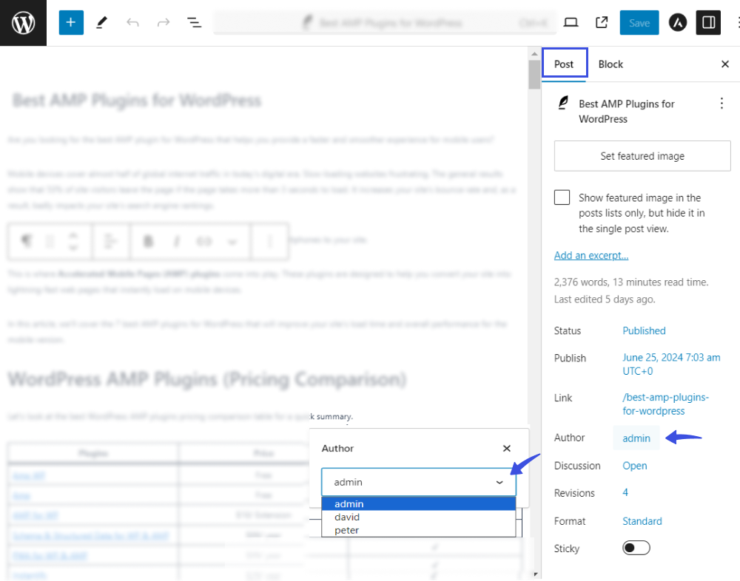This screenshot has height=581, width=740.
Task: Click the paragraph block type toolbar icon
Action: click(27, 241)
